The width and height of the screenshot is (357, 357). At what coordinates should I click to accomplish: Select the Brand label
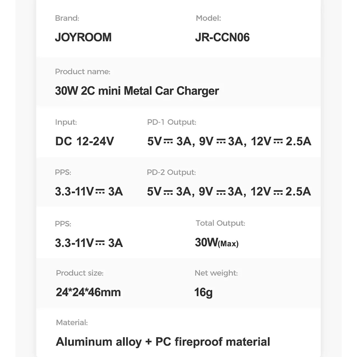coord(67,18)
